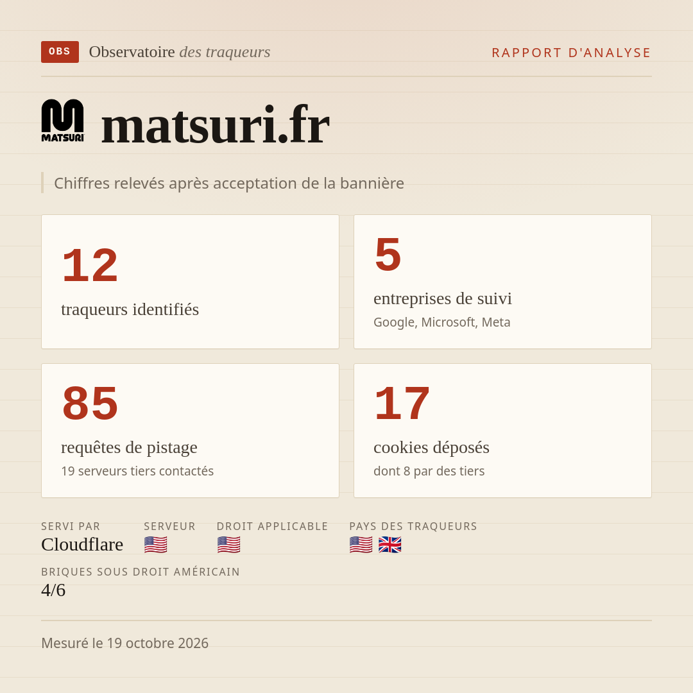Open the 17 cookies déposés card
The height and width of the screenshot is (693, 693).
click(x=502, y=431)
